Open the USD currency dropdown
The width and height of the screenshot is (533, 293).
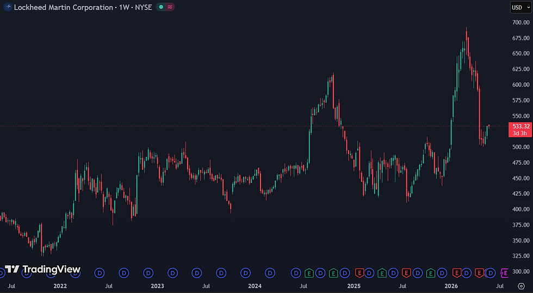[x=520, y=7]
